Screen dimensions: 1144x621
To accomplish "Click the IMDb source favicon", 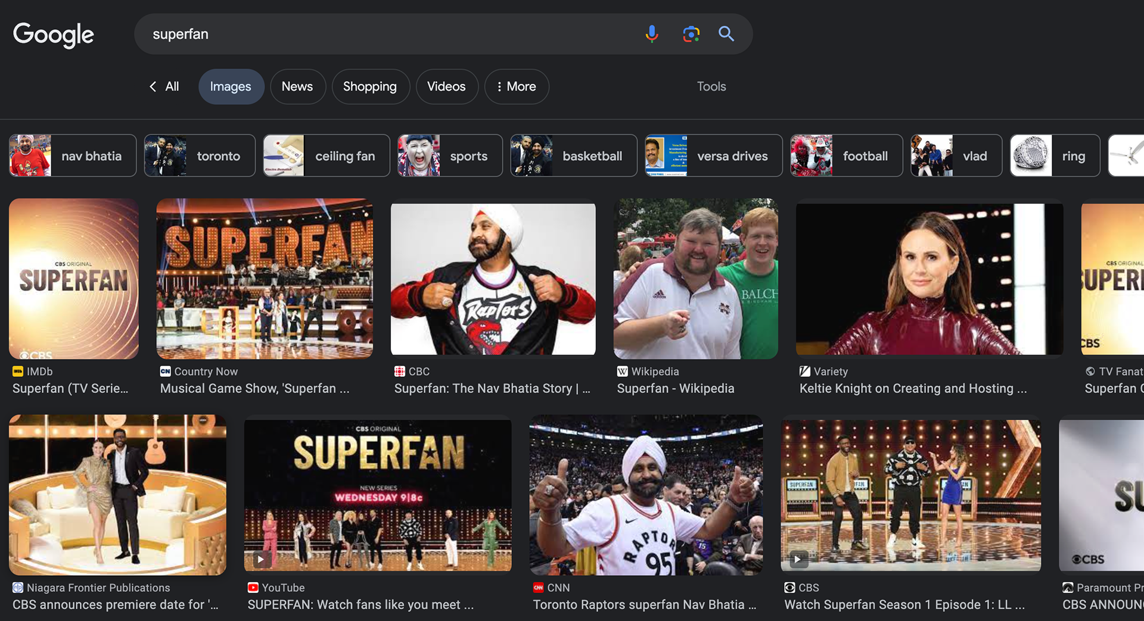I will point(18,372).
